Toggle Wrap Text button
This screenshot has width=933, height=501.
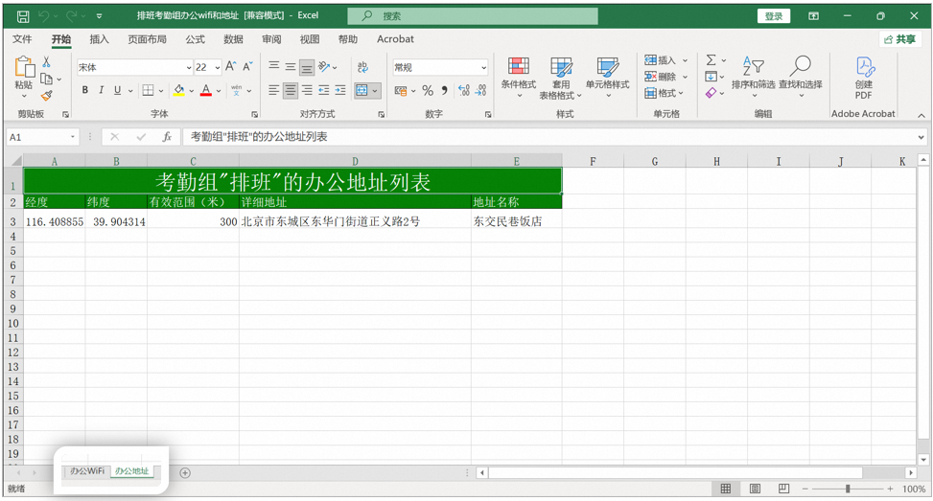(362, 66)
